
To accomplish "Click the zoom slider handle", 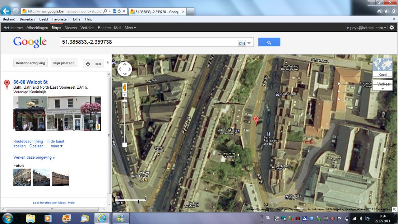I will (125, 101).
